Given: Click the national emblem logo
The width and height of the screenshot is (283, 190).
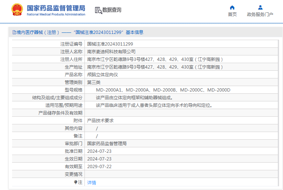Looking at the screenshot, I should pyautogui.click(x=17, y=10).
